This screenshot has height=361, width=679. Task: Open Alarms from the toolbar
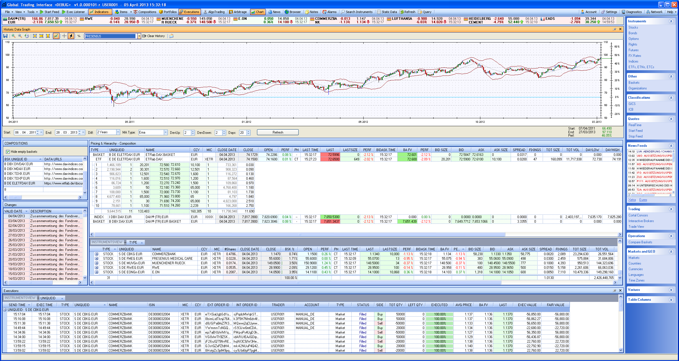[329, 12]
